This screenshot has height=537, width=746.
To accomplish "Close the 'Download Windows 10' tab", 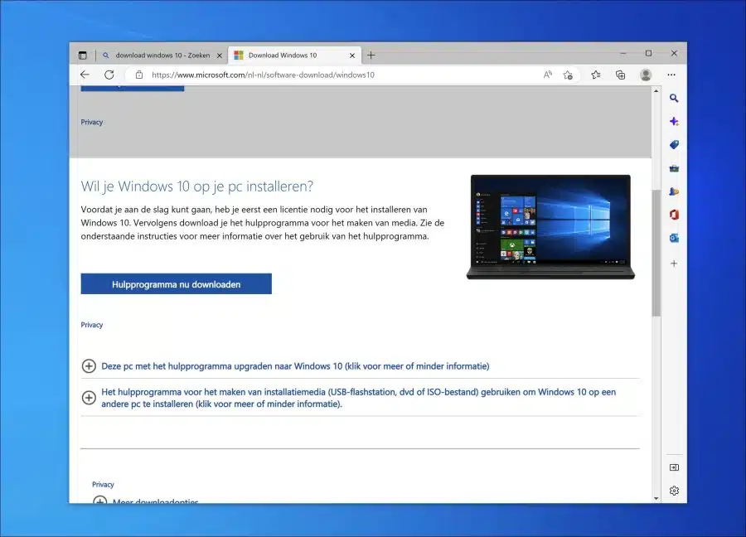I will point(352,56).
